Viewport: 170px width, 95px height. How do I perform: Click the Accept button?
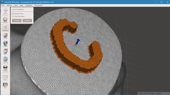click(17, 21)
